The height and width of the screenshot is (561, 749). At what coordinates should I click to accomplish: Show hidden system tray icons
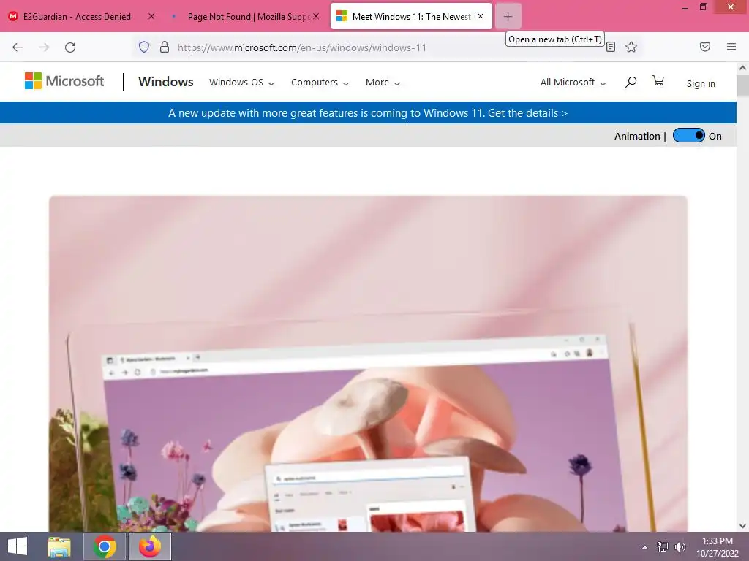click(645, 547)
